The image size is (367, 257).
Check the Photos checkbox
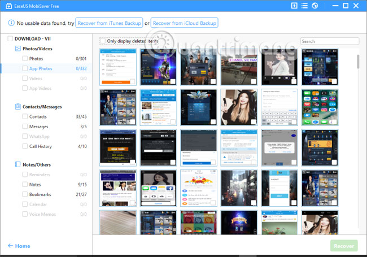25,59
